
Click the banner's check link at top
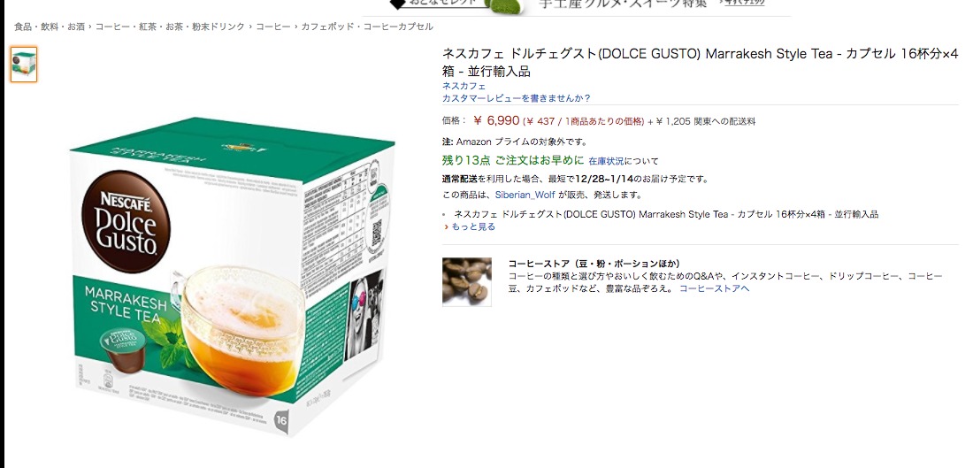(x=743, y=4)
